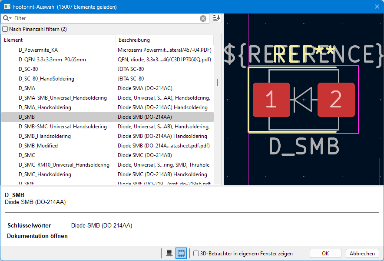Click the search magnifier dropdown icon
The image size is (384, 261).
[7, 18]
